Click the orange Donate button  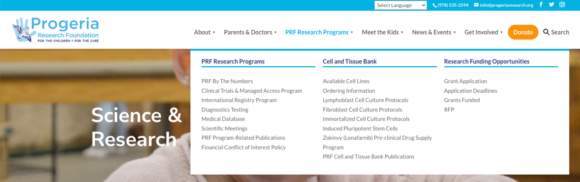[x=523, y=32]
